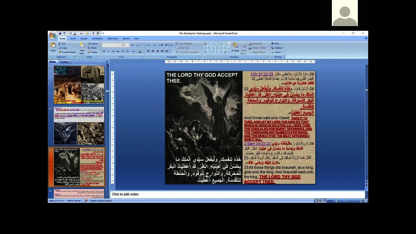Select the star shape in shapes gallery
Image resolution: width=416 pixels, height=234 pixels.
click(225, 52)
